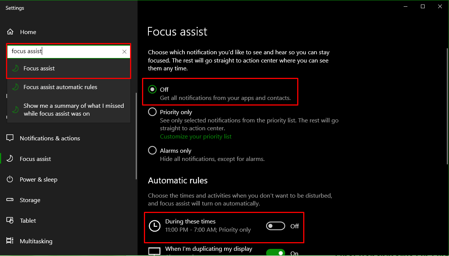449x256 pixels.
Task: Open Storage settings
Action: tap(30, 200)
